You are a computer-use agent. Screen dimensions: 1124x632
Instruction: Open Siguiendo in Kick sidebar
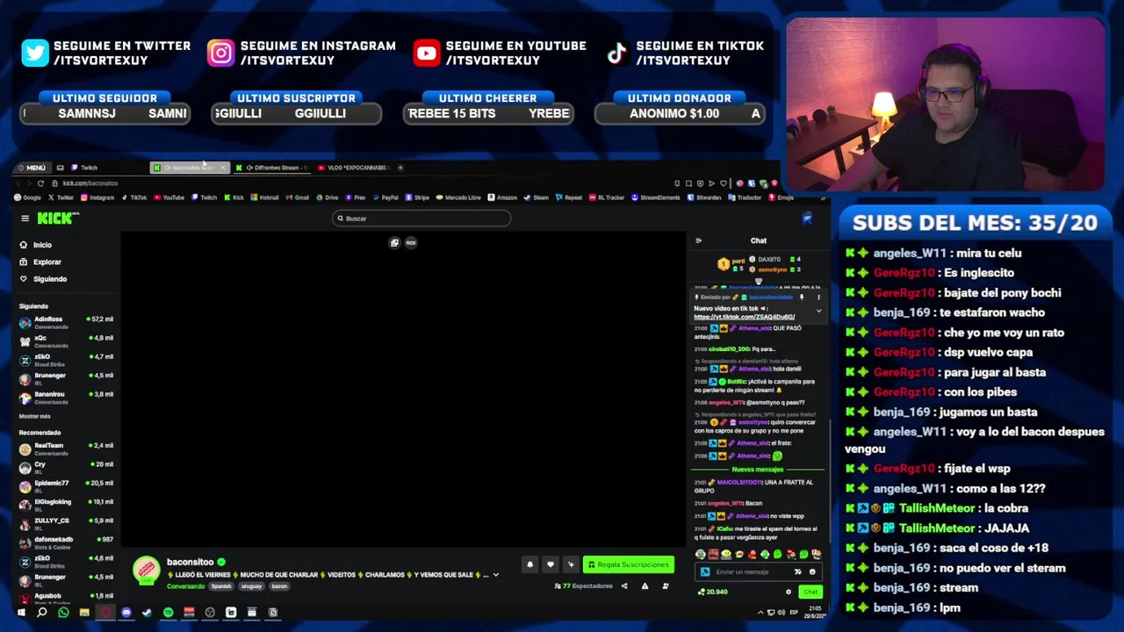click(43, 278)
